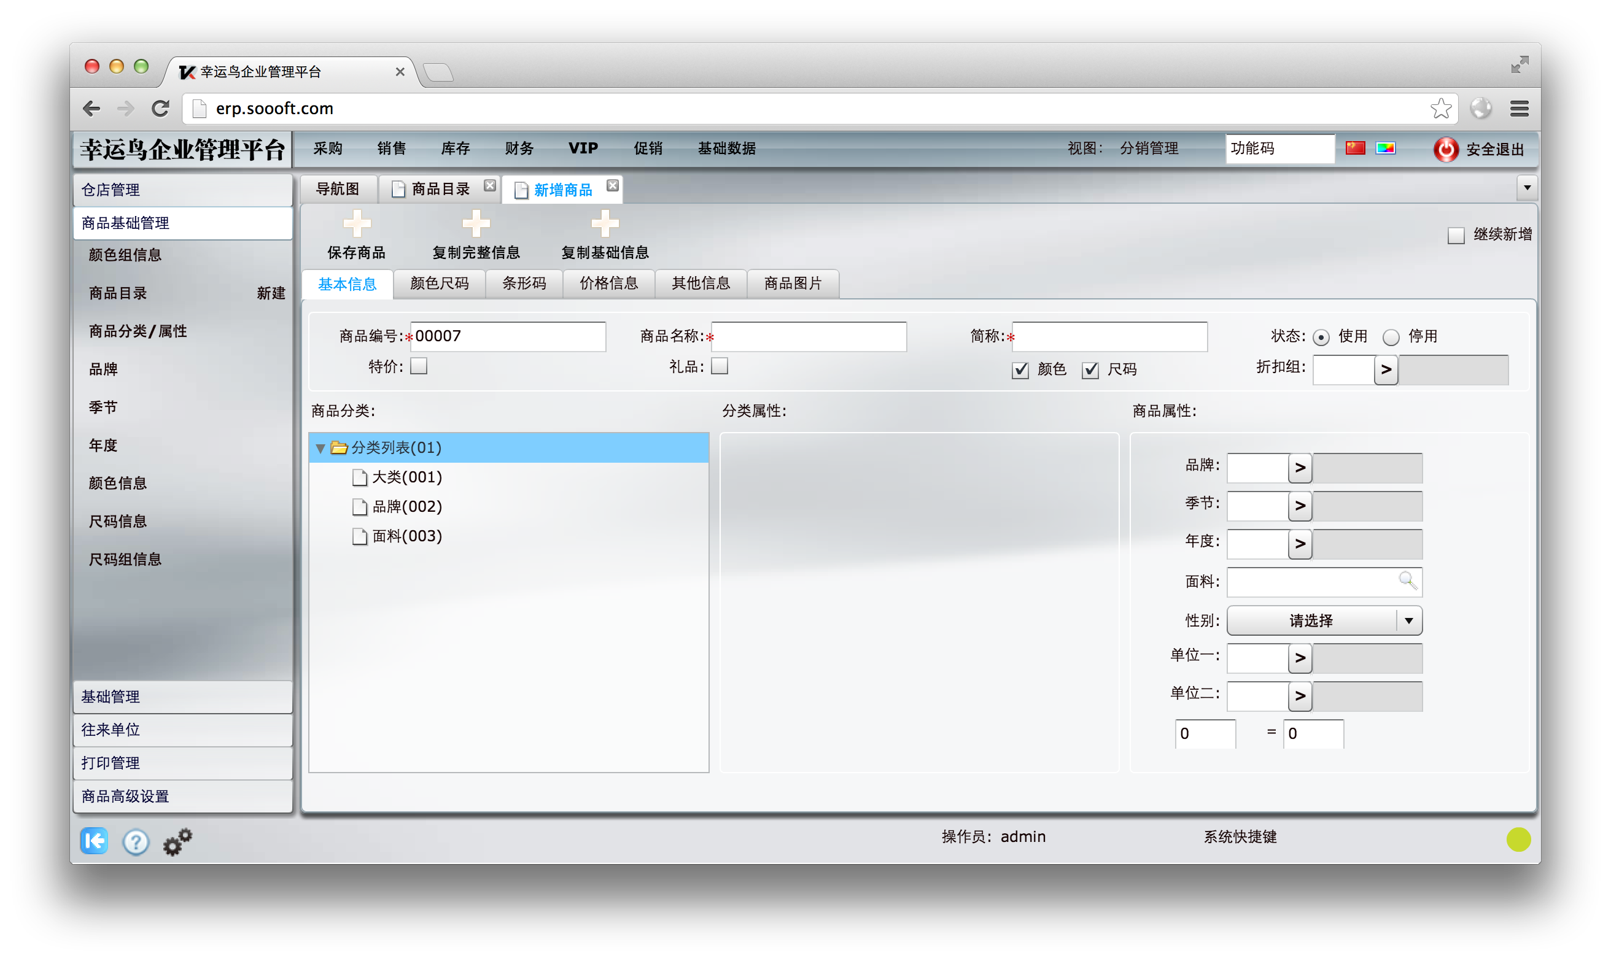Click 新建 next to 商品目录
This screenshot has width=1611, height=961.
[x=271, y=293]
